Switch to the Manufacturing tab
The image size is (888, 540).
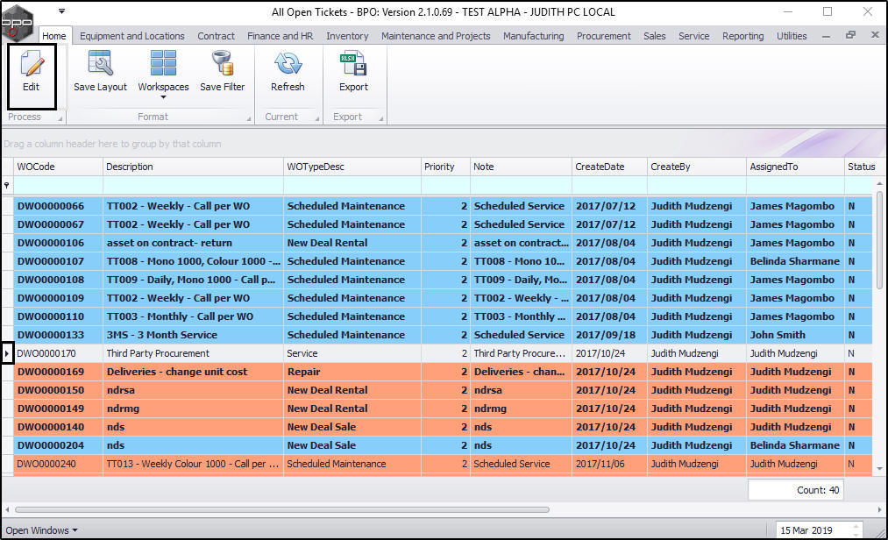point(534,36)
